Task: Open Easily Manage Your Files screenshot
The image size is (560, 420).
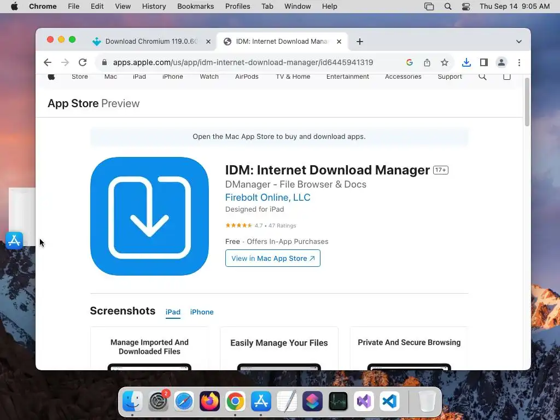Action: click(x=279, y=348)
